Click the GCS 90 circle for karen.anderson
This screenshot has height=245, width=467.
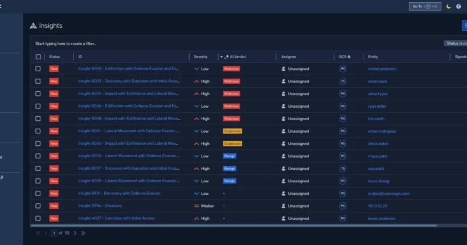coord(343,218)
